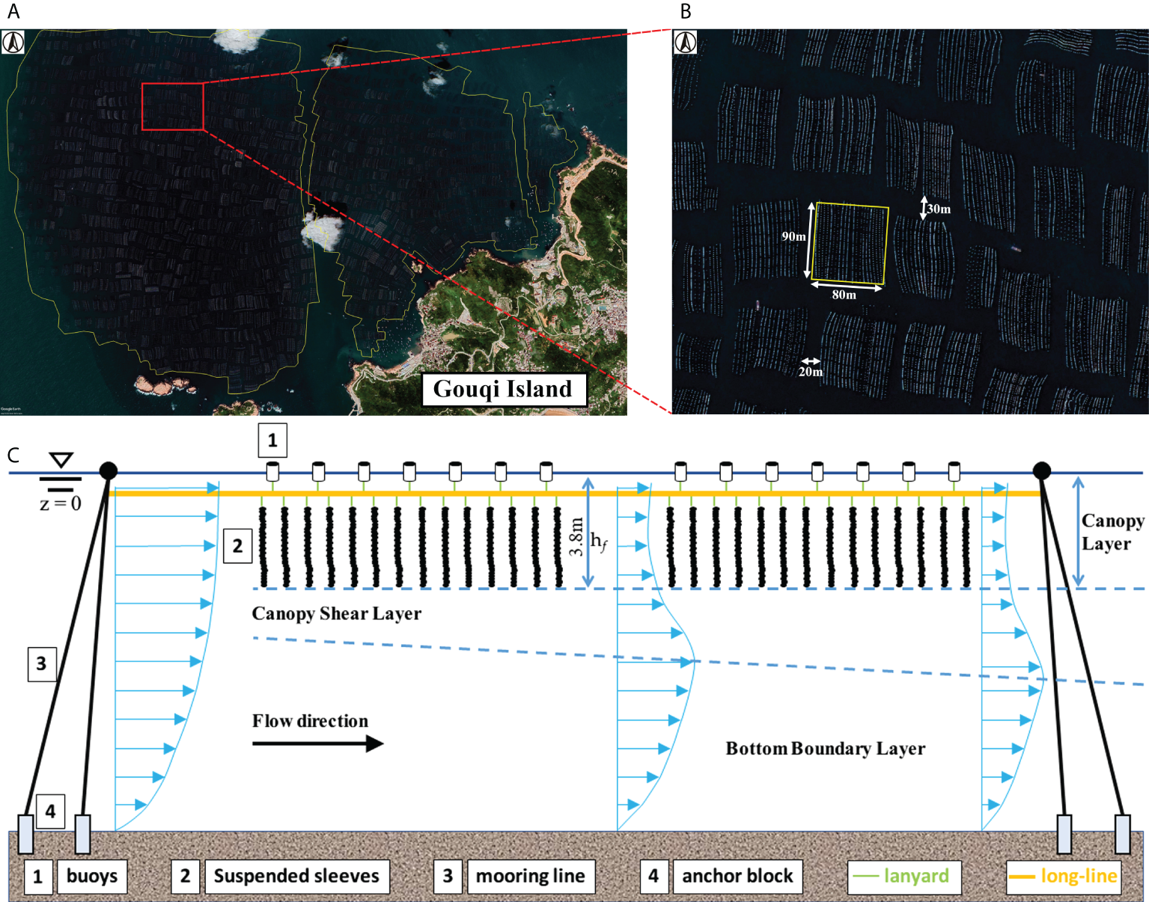Click the green 'lanyard' legend entry

(904, 876)
